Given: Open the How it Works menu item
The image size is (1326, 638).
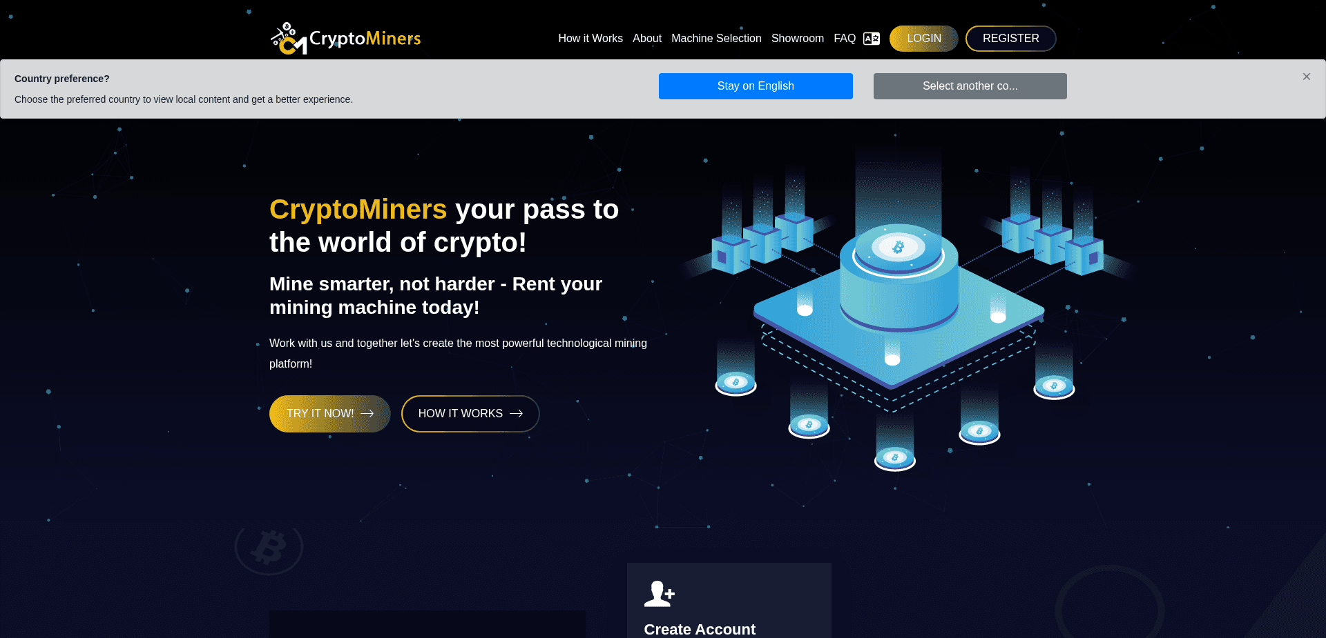Looking at the screenshot, I should point(590,38).
